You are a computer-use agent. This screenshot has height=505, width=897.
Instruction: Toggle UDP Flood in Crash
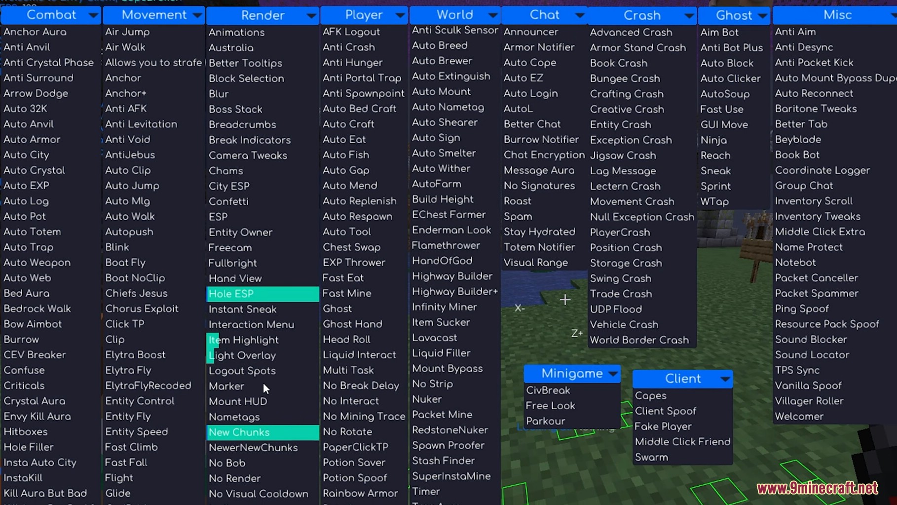point(642,310)
